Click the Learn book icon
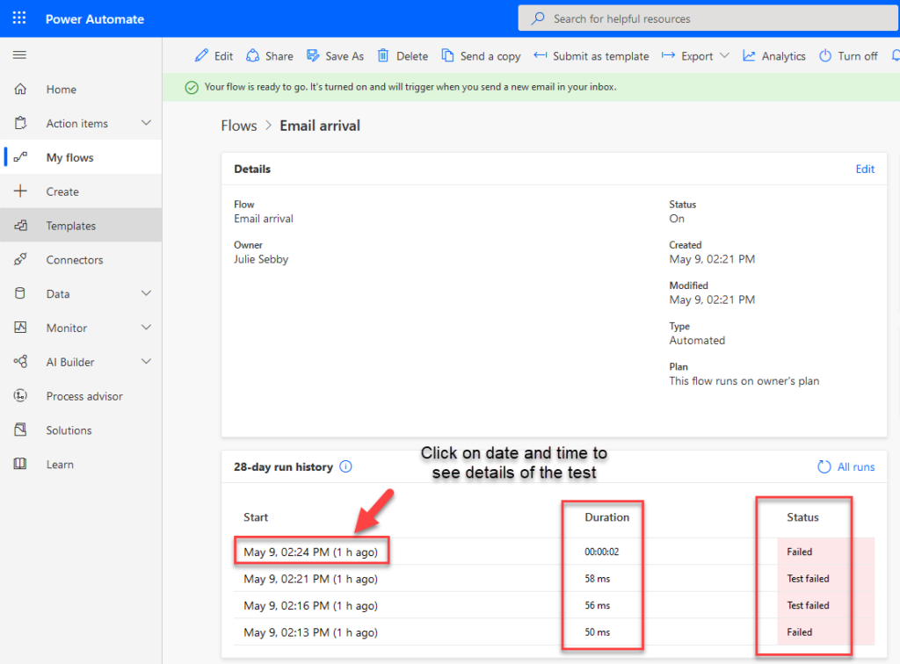The width and height of the screenshot is (900, 664). 20,464
